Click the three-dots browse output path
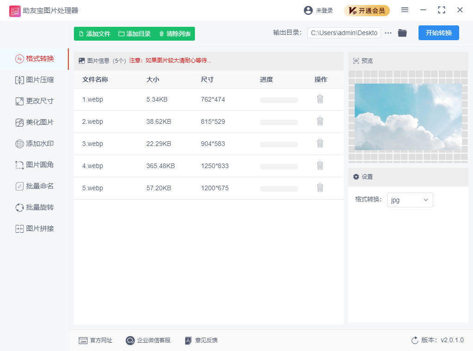 pos(388,33)
